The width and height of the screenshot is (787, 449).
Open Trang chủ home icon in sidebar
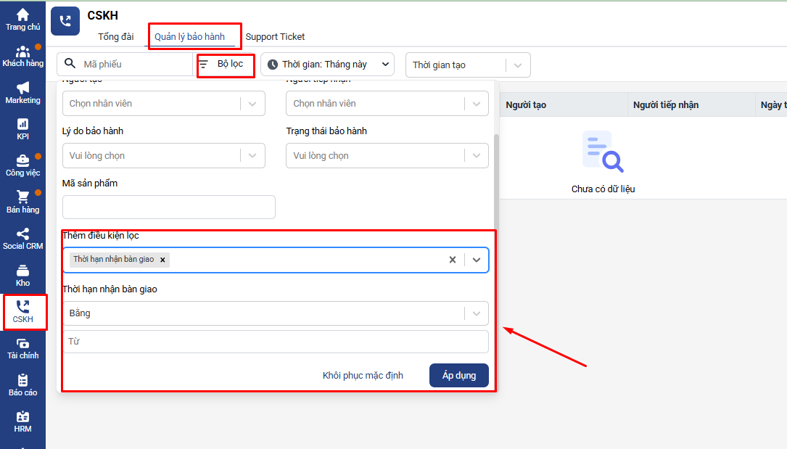(x=22, y=19)
